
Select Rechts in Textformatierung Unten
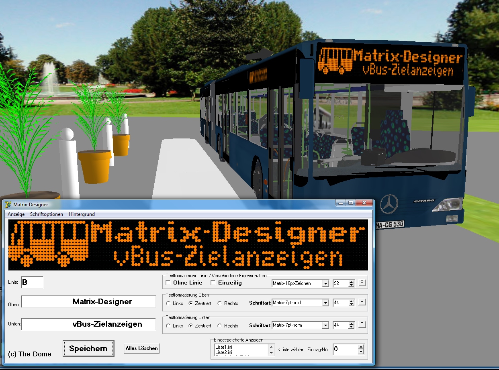[x=219, y=326]
